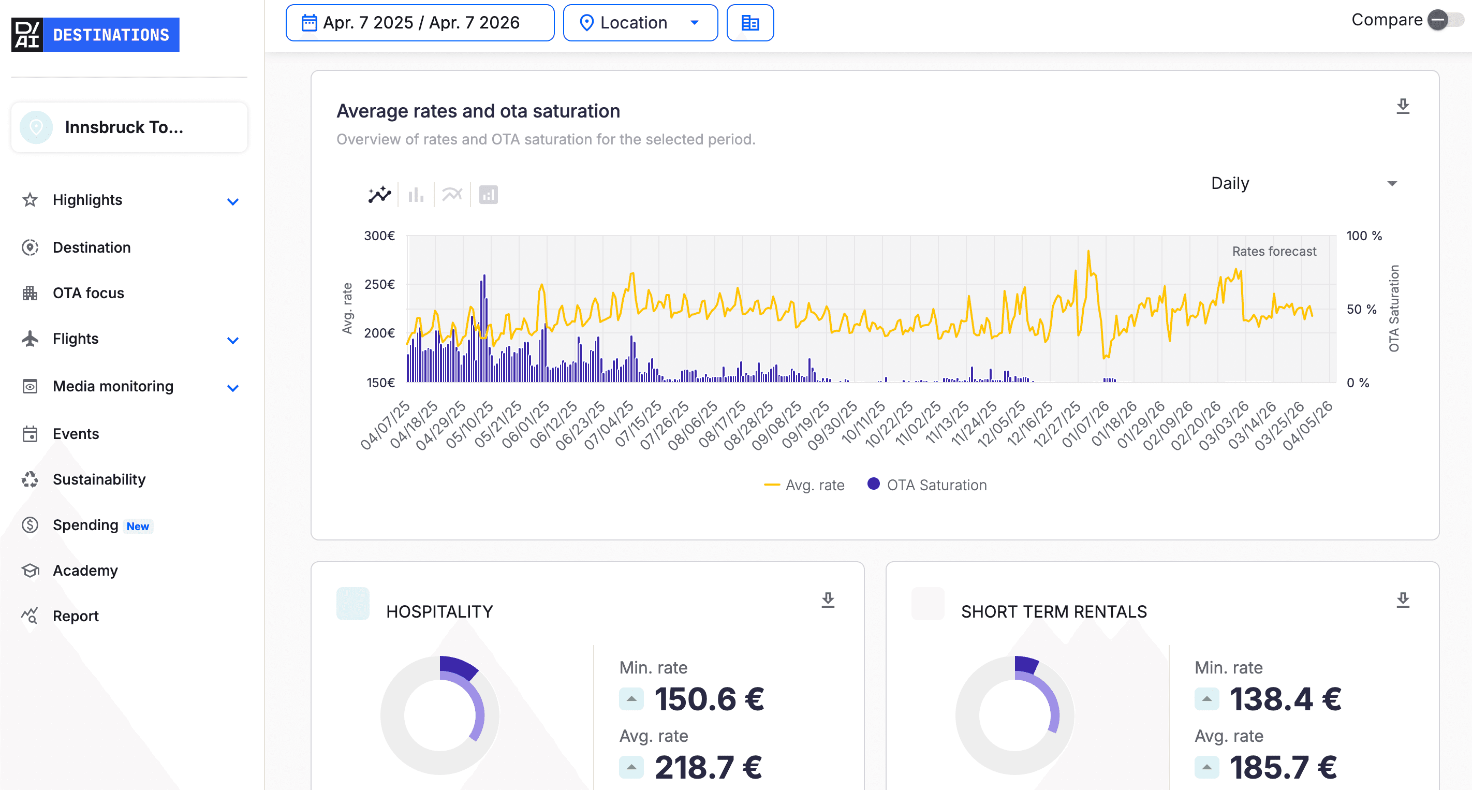Click the Events calendar icon

point(30,433)
